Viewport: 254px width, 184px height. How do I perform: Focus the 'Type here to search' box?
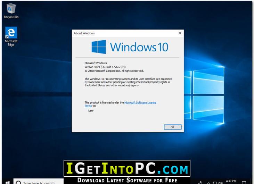pyautogui.click(x=39, y=182)
